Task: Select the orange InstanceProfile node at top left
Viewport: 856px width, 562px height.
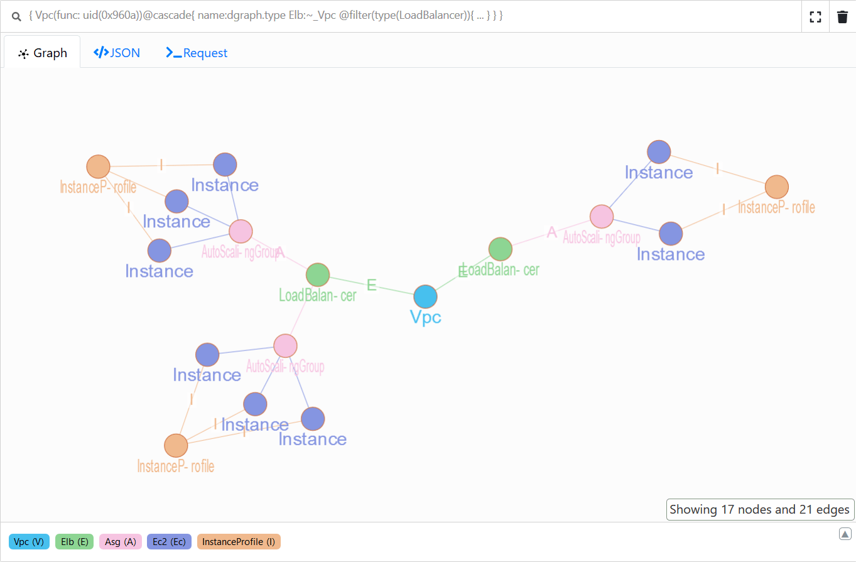Action: pyautogui.click(x=98, y=167)
